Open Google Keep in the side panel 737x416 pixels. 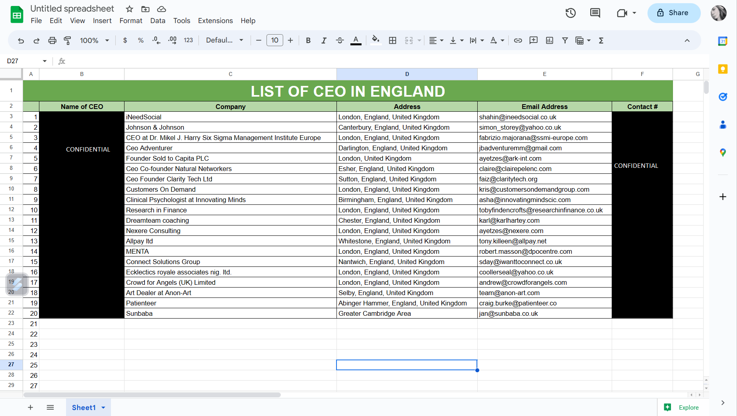pos(723,69)
